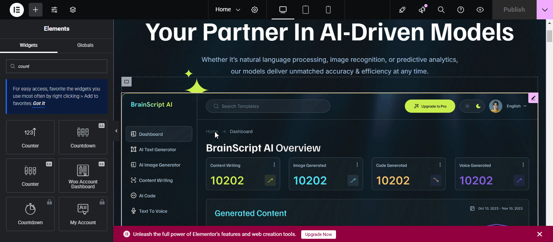Viewport: 553px width, 242px height.
Task: Switch to desktop device view
Action: 283,10
